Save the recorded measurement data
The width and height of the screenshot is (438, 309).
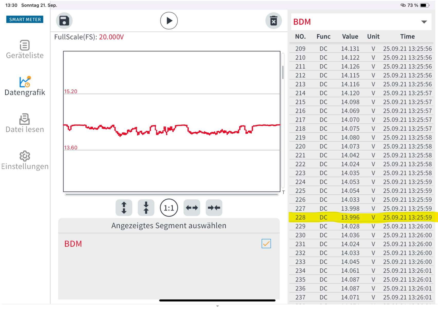[x=64, y=21]
